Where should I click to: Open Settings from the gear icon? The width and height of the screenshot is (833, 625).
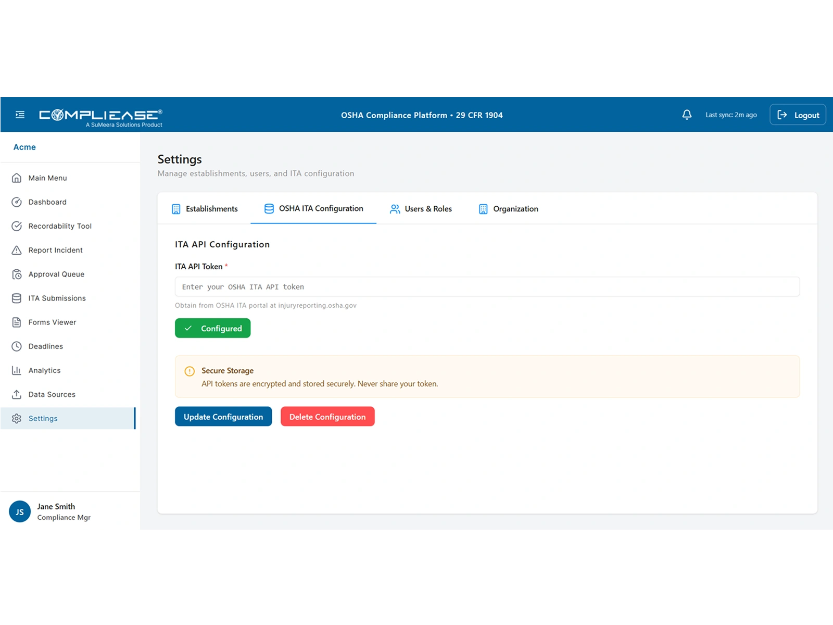[17, 418]
